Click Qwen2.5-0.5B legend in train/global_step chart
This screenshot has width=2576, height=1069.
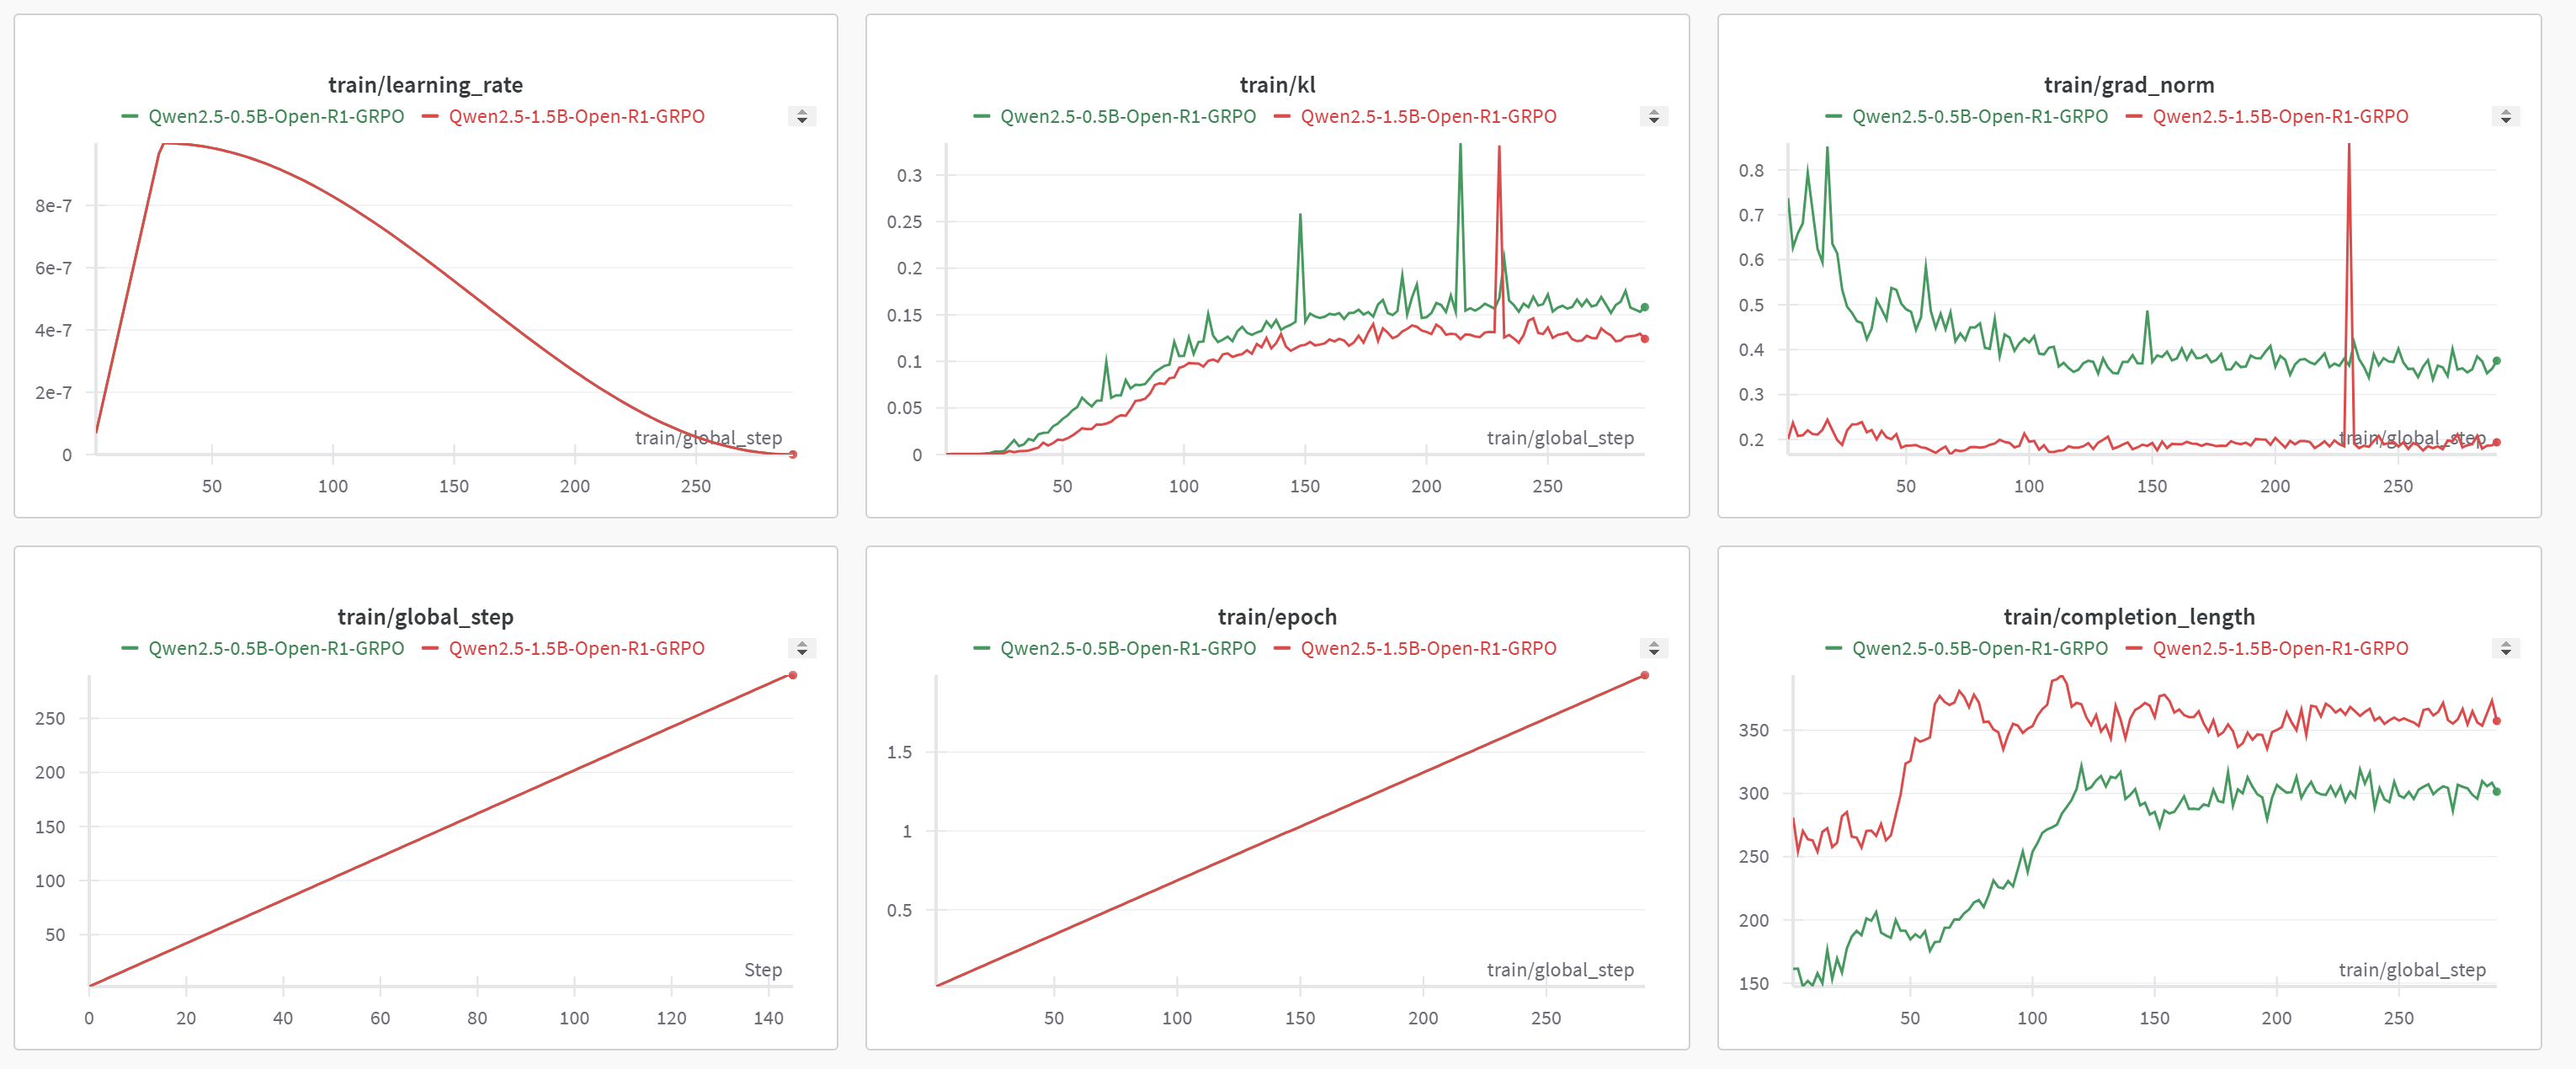pyautogui.click(x=276, y=649)
